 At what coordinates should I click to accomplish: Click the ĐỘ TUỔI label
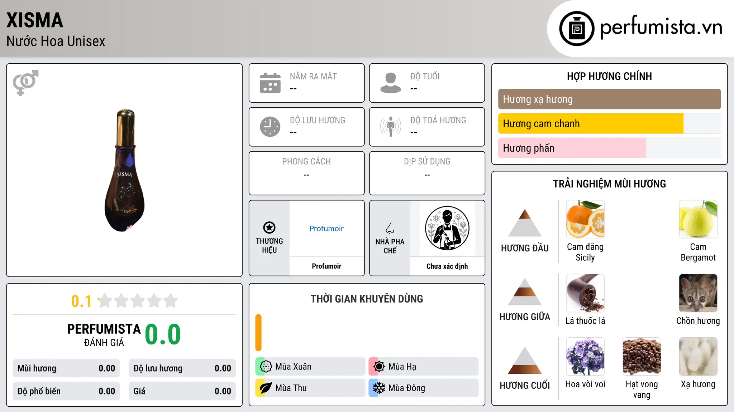425,76
